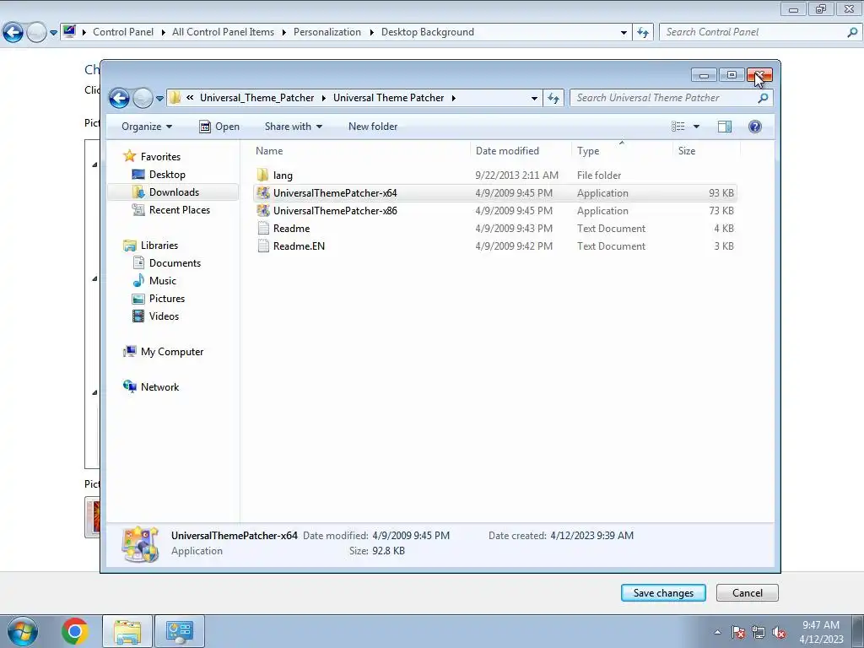Open the Music library

163,281
